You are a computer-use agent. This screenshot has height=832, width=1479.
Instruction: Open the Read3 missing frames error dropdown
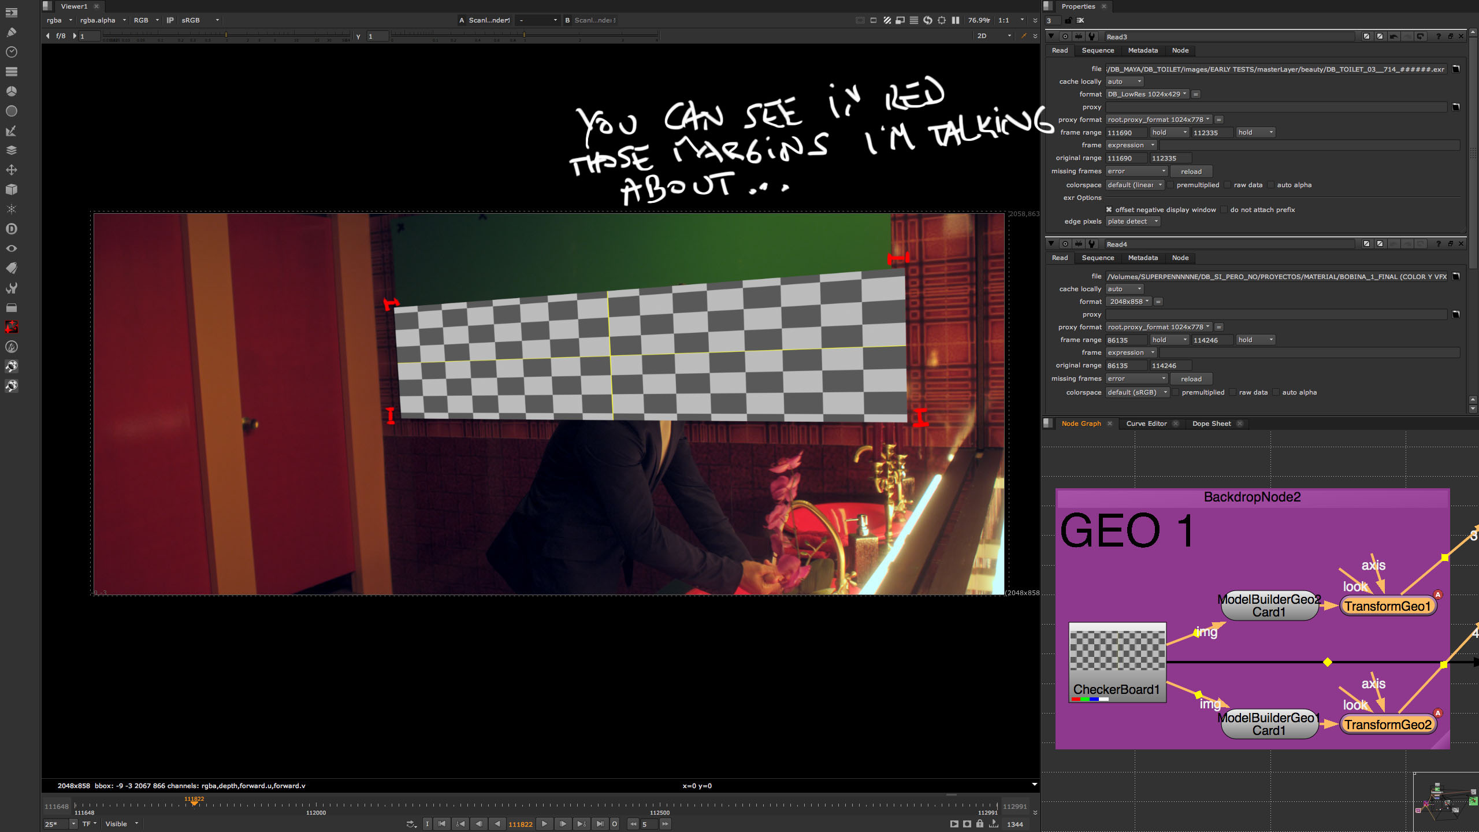1137,171
